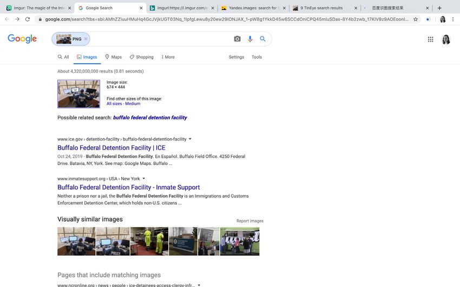This screenshot has height=287, width=460.
Task: Select the Images search category
Action: point(87,57)
